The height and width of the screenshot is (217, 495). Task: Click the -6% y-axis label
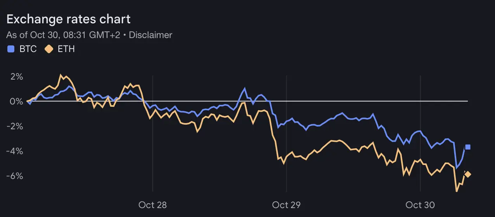[x=15, y=176]
